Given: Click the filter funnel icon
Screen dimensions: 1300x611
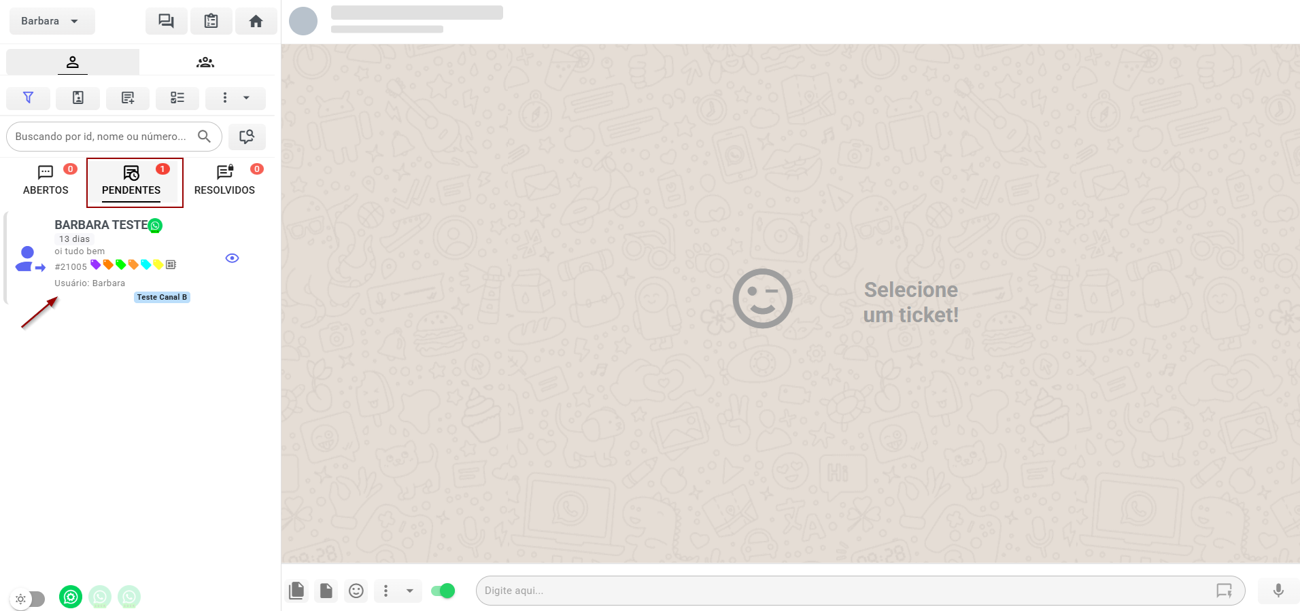Looking at the screenshot, I should pos(28,98).
